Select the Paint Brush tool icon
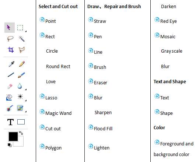 click(x=21, y=75)
